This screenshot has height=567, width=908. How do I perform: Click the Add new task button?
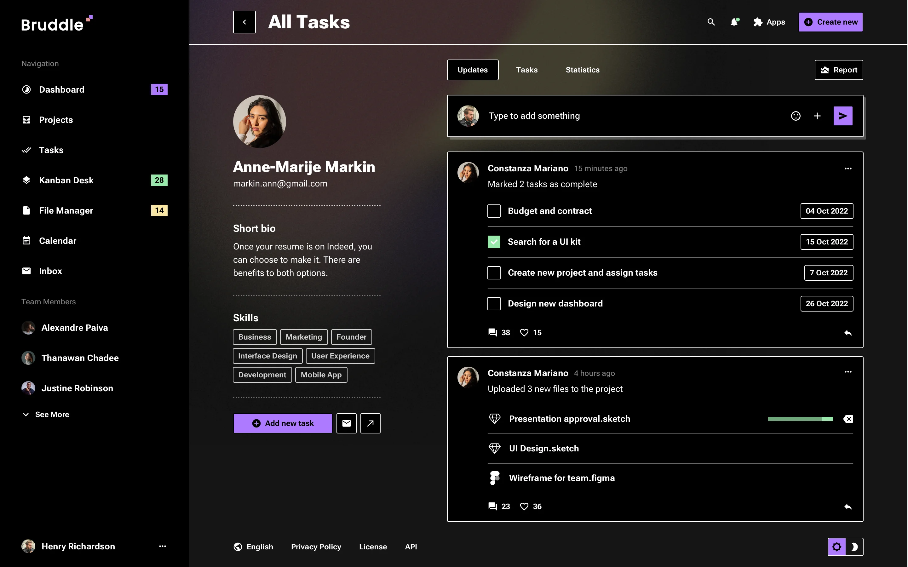pos(282,423)
